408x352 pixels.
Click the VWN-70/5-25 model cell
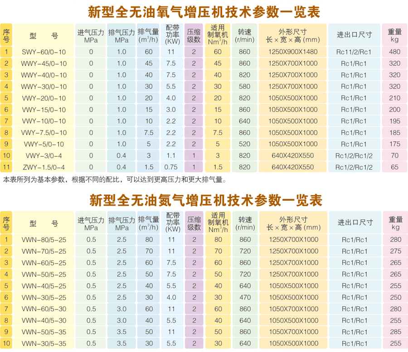click(44, 251)
